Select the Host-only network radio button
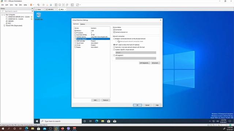Image resolution: width=234 pixels, height=131 pixels. pos(114,47)
